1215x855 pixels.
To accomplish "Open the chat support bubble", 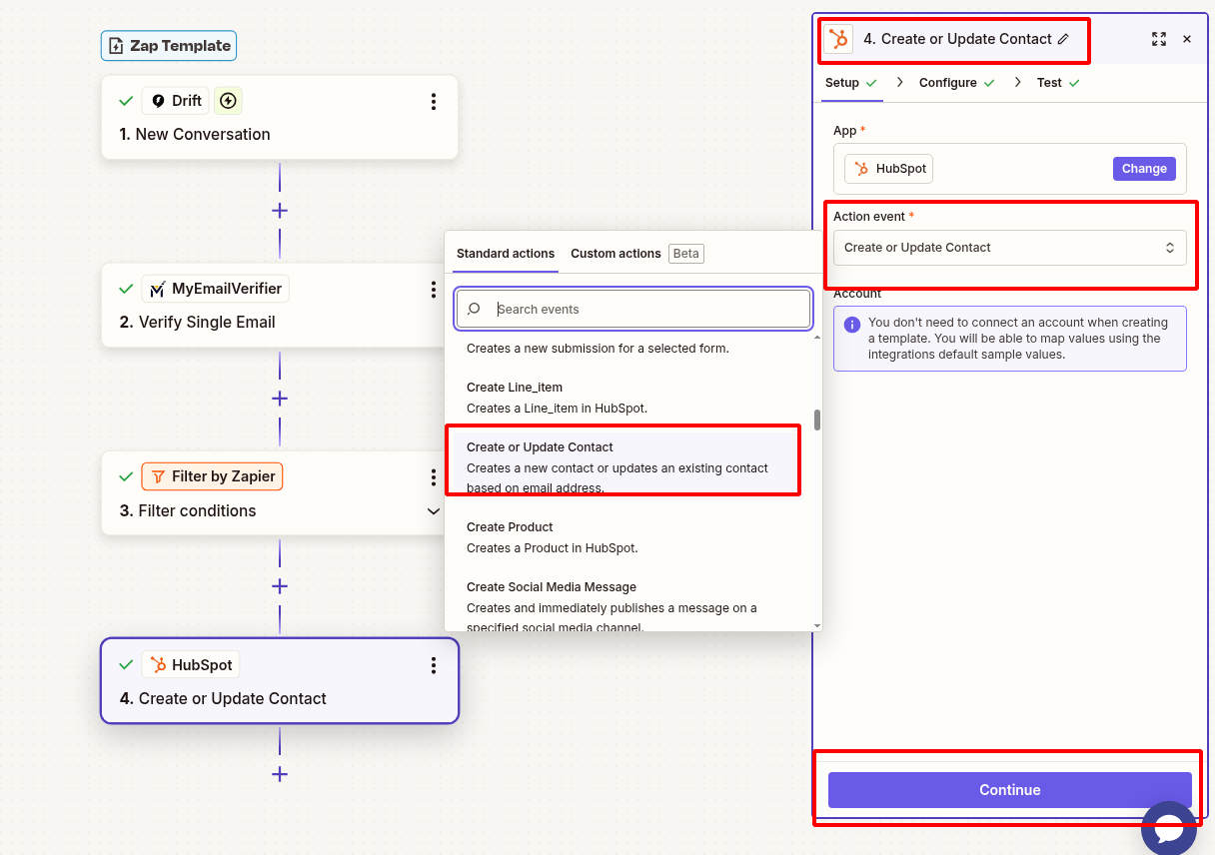I will click(x=1169, y=828).
